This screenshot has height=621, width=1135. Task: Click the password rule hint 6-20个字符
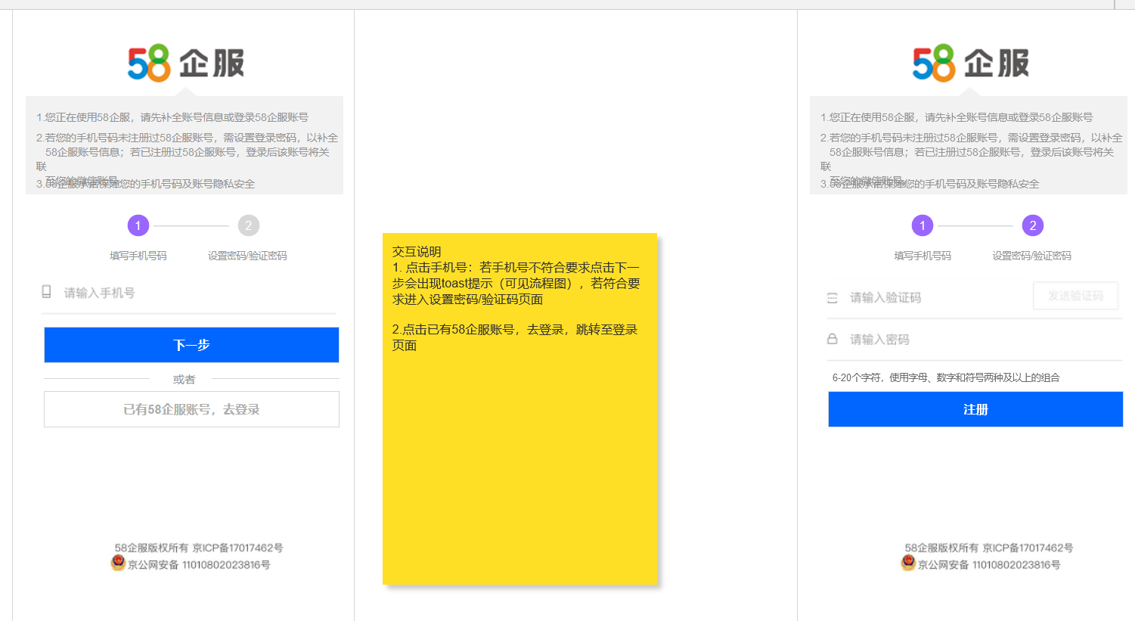(x=946, y=377)
